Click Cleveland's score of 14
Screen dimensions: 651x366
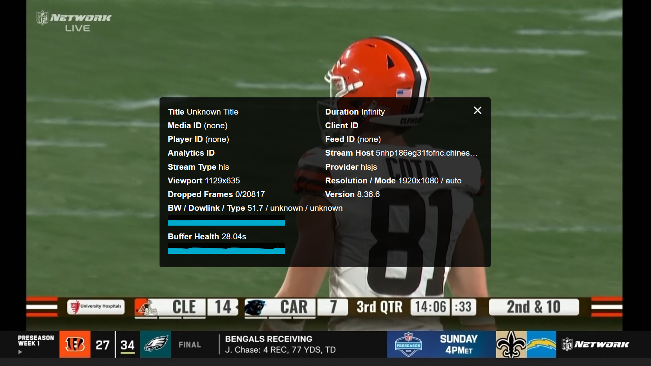tap(223, 307)
